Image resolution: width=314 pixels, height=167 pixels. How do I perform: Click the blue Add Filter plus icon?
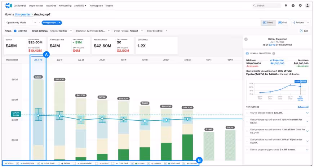click(15, 31)
